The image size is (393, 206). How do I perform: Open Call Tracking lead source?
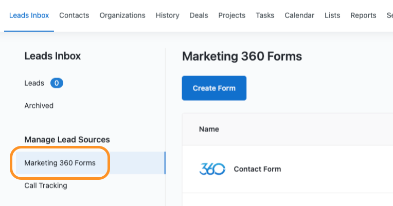(46, 185)
